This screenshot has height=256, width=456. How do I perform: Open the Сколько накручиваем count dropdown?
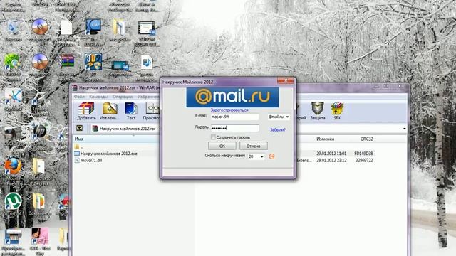(256, 156)
